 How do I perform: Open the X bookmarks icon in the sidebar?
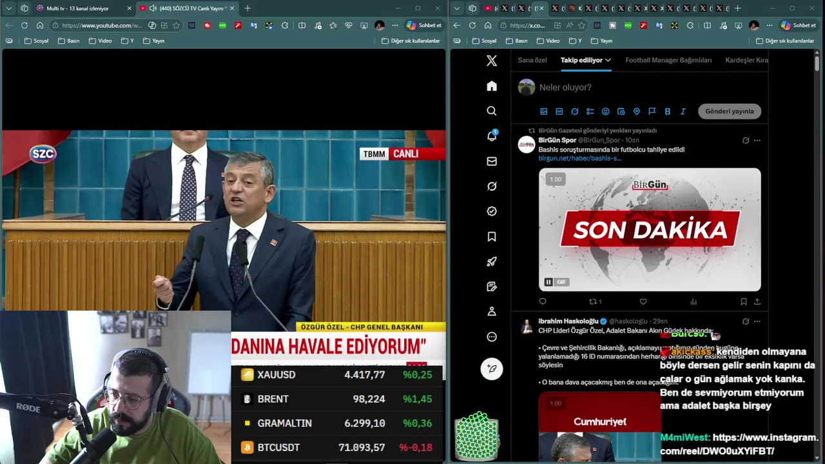point(492,237)
